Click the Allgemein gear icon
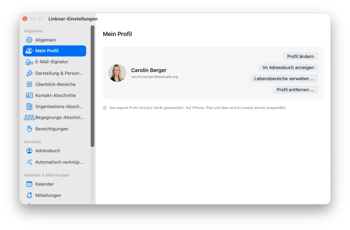The width and height of the screenshot is (350, 230). click(x=29, y=40)
